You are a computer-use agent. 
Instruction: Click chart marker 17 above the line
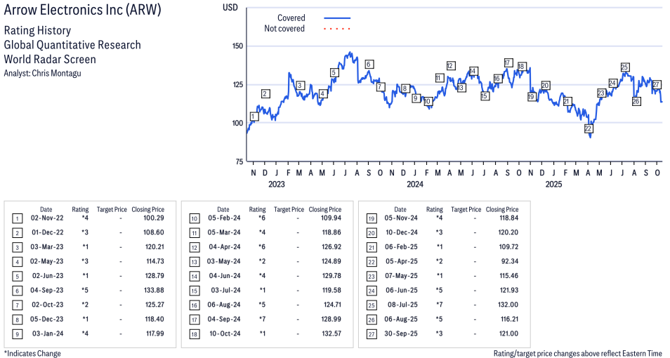click(x=508, y=63)
